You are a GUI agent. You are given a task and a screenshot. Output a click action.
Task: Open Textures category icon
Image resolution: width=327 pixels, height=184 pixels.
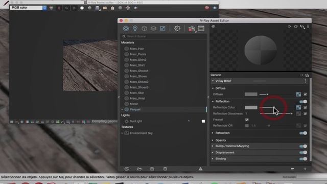coord(162,29)
